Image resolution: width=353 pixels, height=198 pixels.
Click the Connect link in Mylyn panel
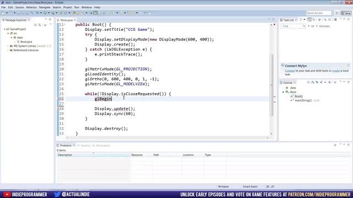point(290,71)
